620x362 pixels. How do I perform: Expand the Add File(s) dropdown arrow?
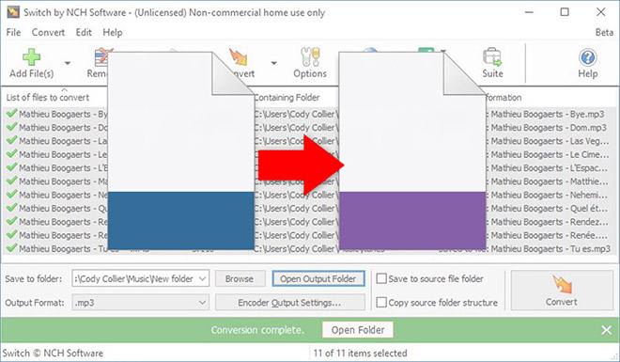(x=68, y=63)
